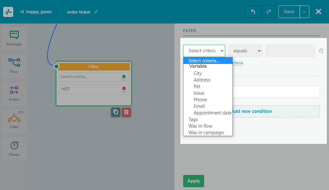
Task: Click the Message block icon in sidebar
Action: click(x=14, y=38)
